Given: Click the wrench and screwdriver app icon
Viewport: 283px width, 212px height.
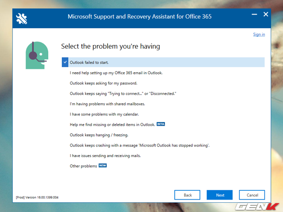Looking at the screenshot, I should [x=22, y=19].
